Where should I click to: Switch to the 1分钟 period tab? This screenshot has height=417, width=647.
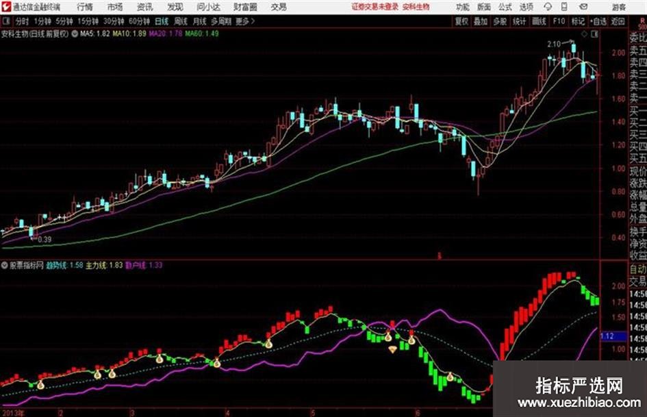point(42,21)
